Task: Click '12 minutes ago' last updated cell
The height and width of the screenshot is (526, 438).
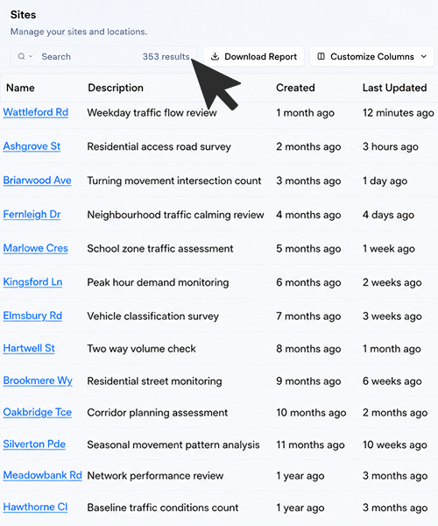Action: (398, 113)
